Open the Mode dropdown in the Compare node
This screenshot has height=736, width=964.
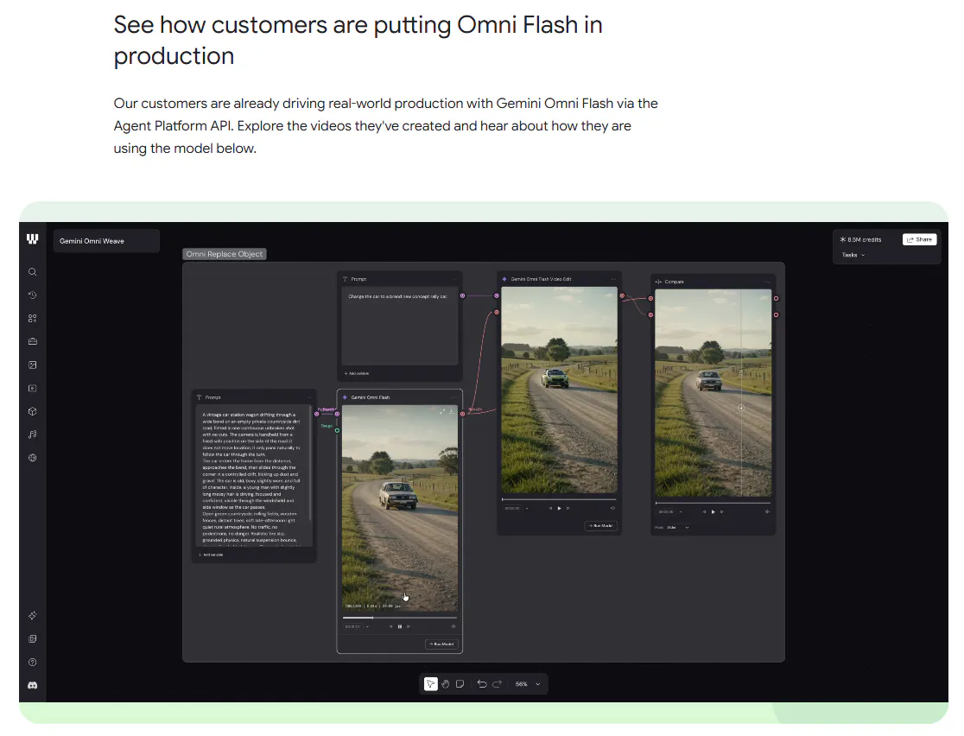677,528
